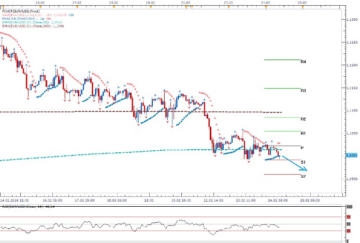
Task: Click the S2 support level label
Action: click(304, 176)
